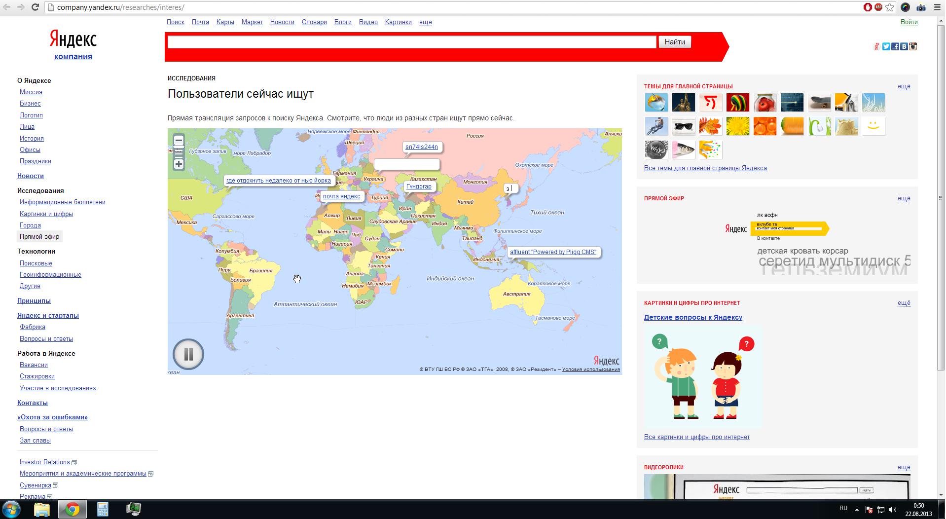Viewport: 946px width, 519px height.
Task: Click the Yandex search input field
Action: [x=412, y=42]
